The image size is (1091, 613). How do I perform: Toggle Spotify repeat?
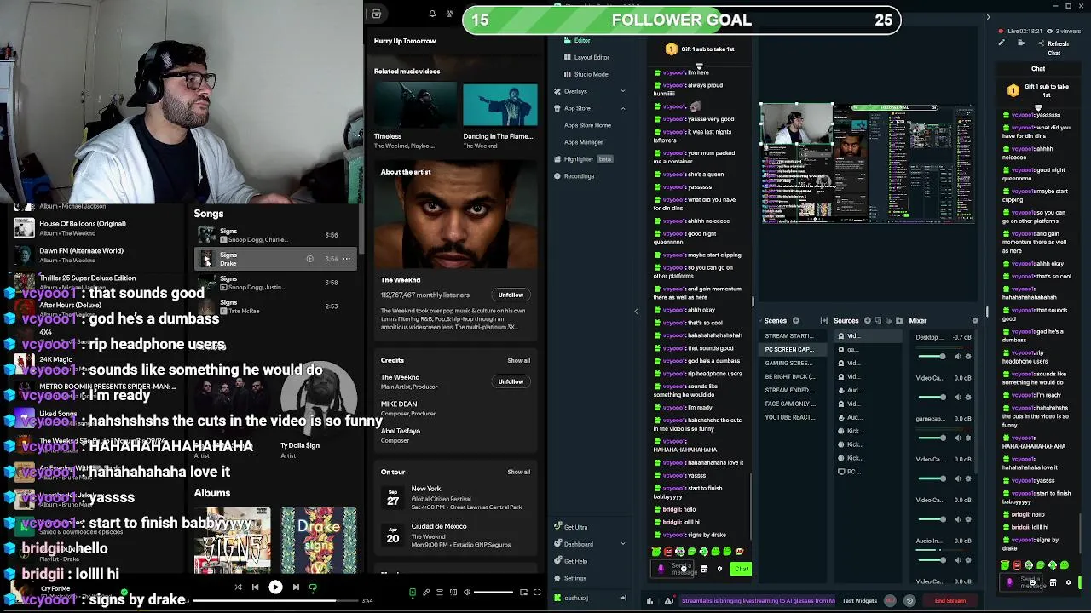[x=313, y=587]
